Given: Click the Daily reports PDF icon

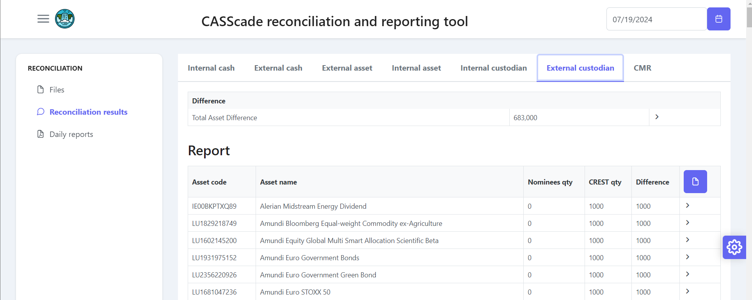Looking at the screenshot, I should 41,134.
